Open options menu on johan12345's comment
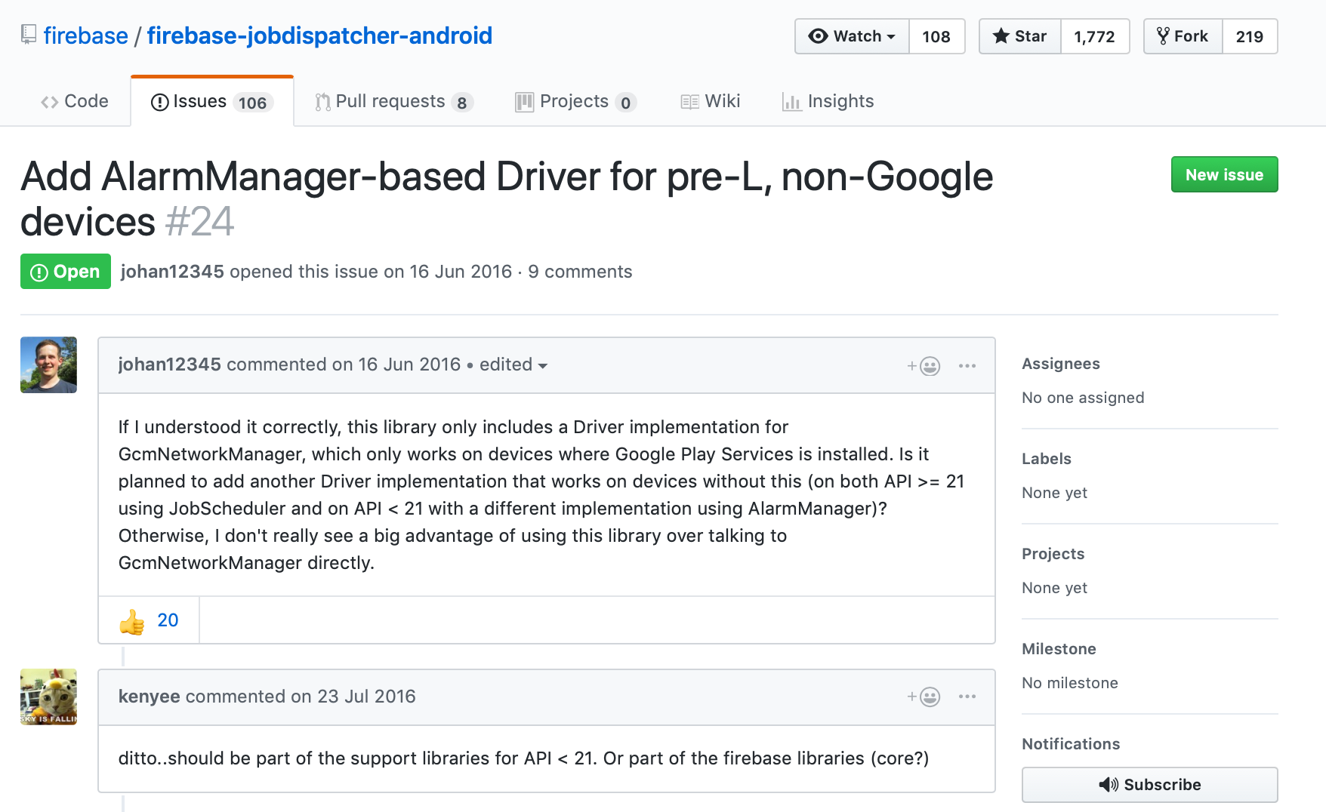This screenshot has width=1326, height=812. [x=967, y=365]
